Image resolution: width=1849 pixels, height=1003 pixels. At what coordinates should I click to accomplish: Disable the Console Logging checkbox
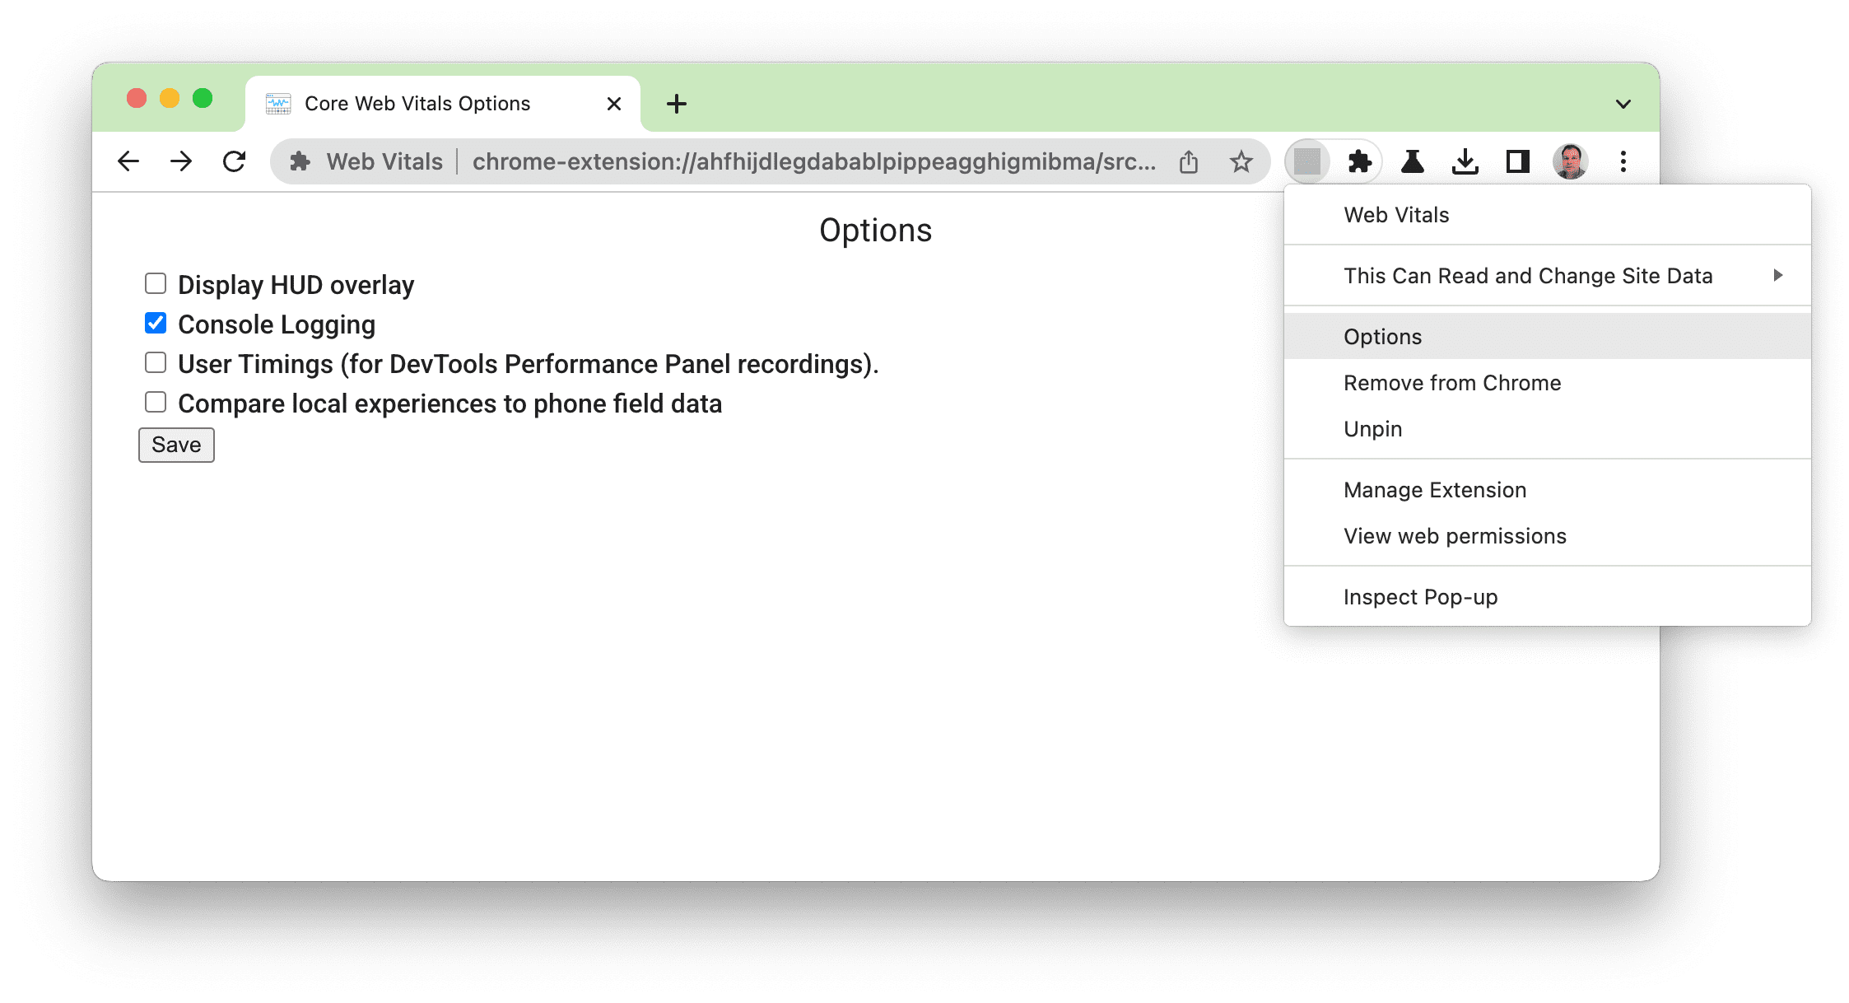pos(156,324)
